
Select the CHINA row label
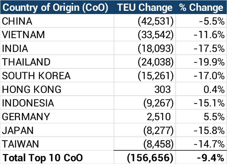point(17,21)
